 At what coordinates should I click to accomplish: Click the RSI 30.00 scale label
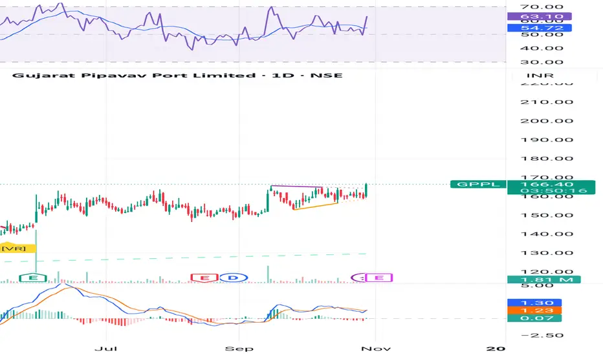pos(542,62)
